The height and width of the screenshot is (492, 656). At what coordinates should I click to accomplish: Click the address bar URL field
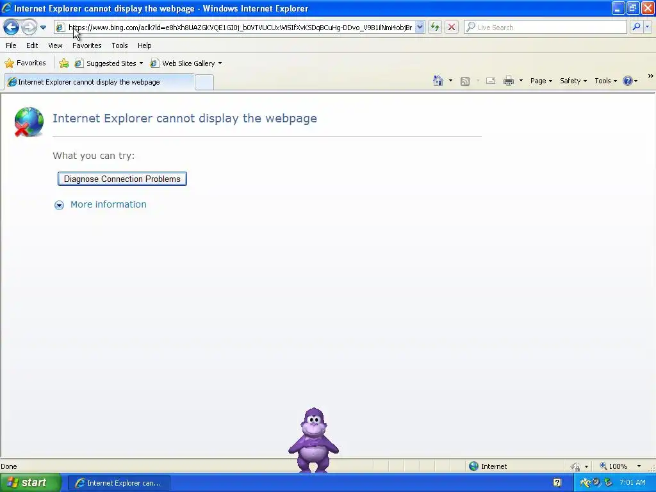[240, 28]
